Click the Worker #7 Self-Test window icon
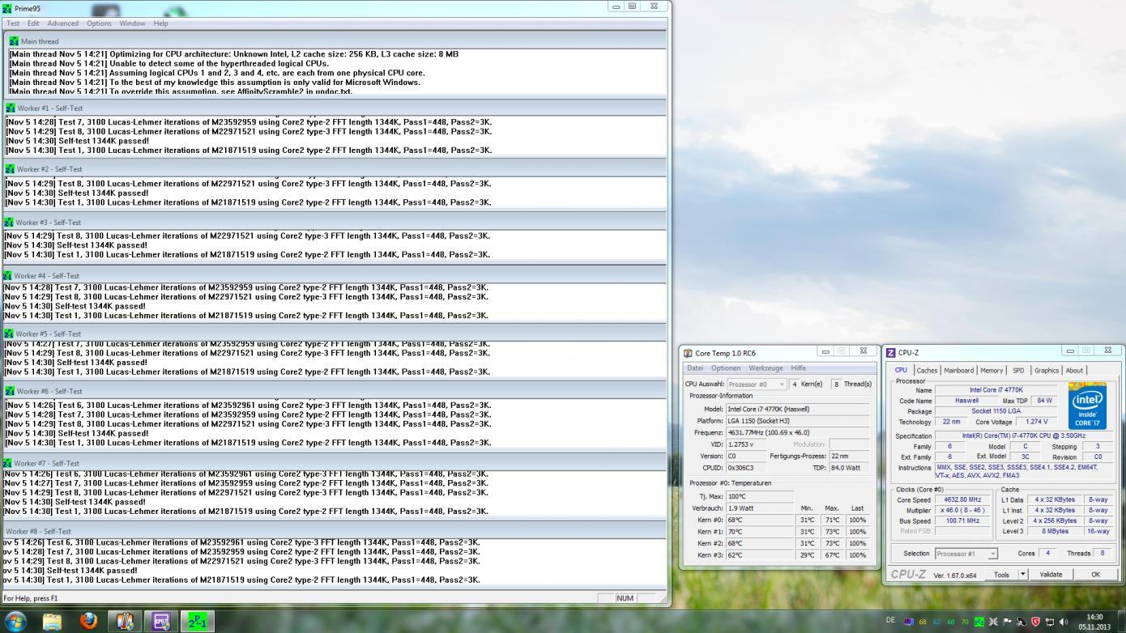This screenshot has width=1126, height=633. pyautogui.click(x=7, y=463)
